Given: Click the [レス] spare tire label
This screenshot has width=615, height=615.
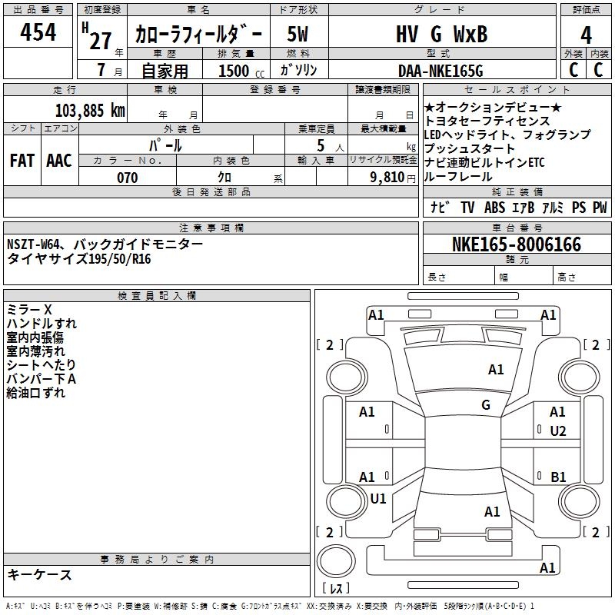Looking at the screenshot, I should [336, 588].
